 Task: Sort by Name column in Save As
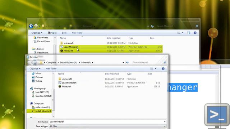point(61,74)
